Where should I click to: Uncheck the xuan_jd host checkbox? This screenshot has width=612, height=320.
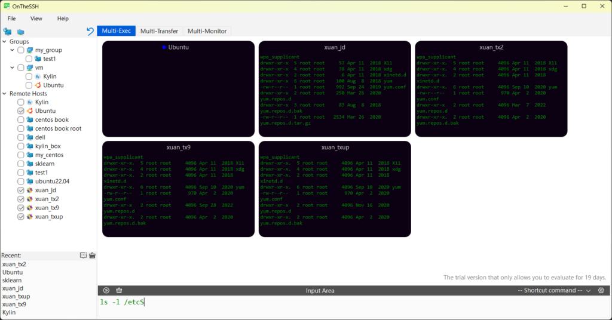21,190
